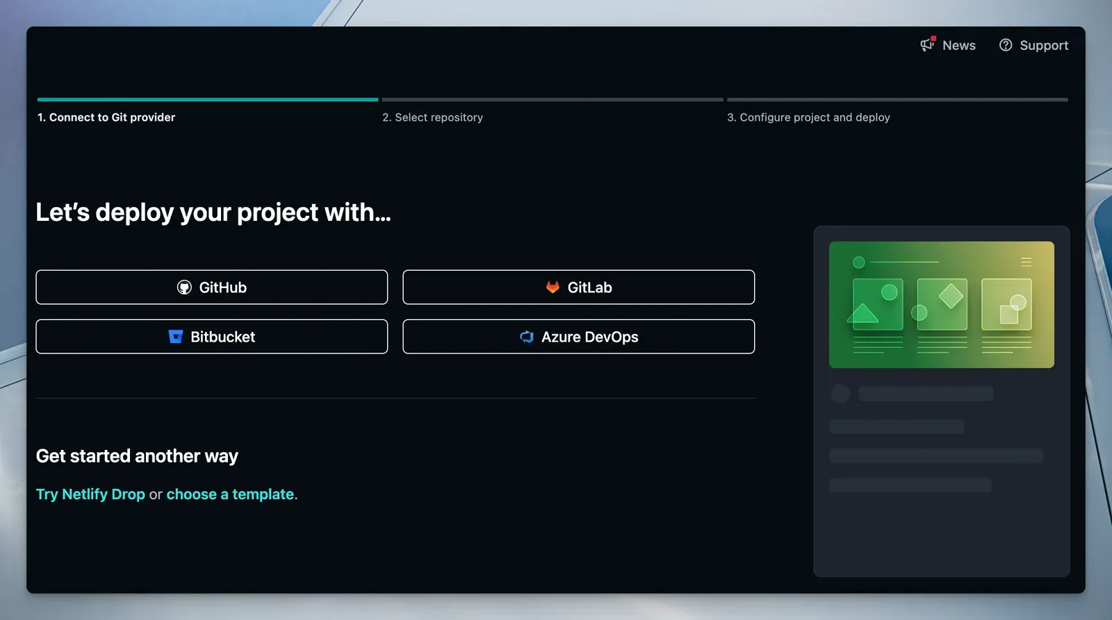1112x620 pixels.
Task: Click the GitHub octocat logo icon
Action: [184, 287]
